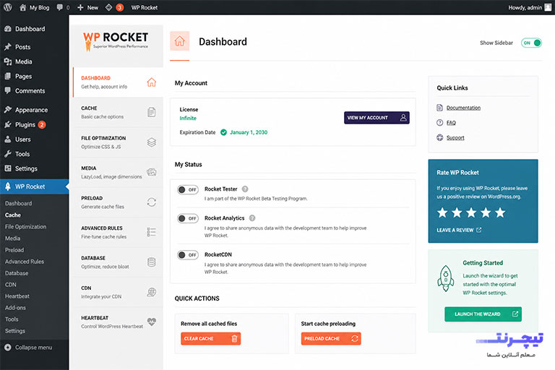The image size is (555, 370).
Task: Open File Optimization submenu link
Action: click(25, 227)
